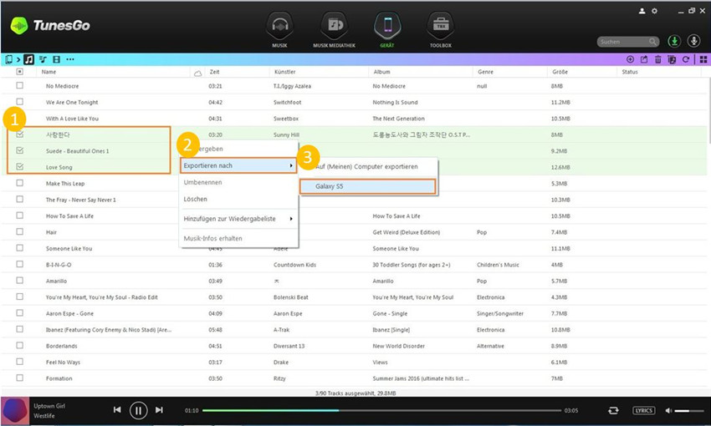Switch to the Gerät section
The width and height of the screenshot is (711, 426).
(x=387, y=29)
